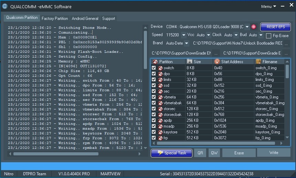Uncheck the switch partition checkbox
Viewport: 296px width, 178px height.
[x=154, y=68]
